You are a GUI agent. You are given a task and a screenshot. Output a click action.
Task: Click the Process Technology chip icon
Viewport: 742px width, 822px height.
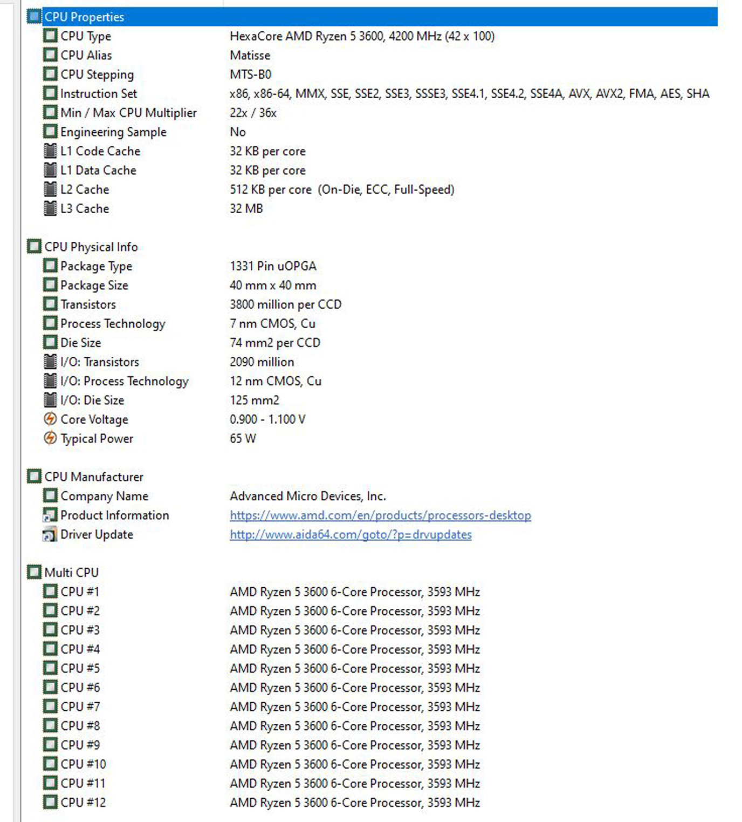50,323
